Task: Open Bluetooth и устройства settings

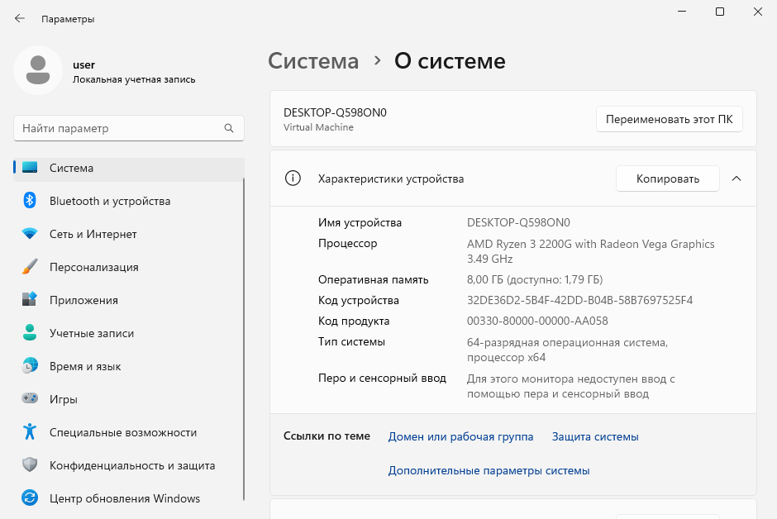Action: pyautogui.click(x=129, y=201)
